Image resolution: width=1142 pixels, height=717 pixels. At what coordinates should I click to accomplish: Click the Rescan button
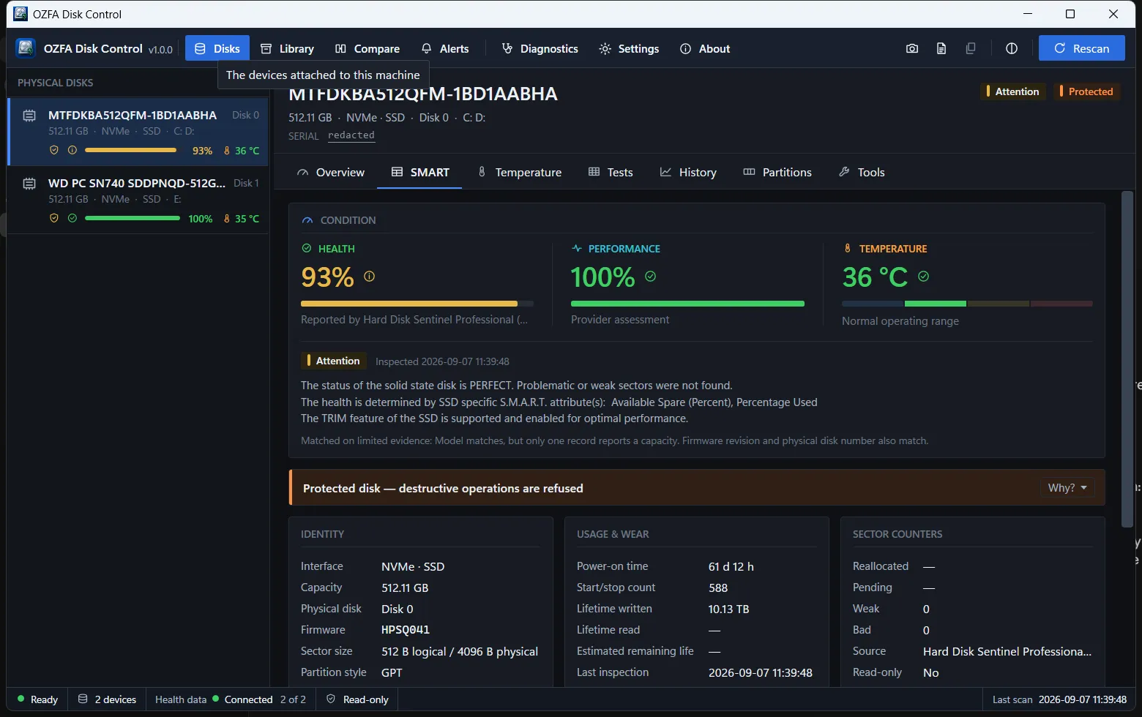coord(1082,48)
